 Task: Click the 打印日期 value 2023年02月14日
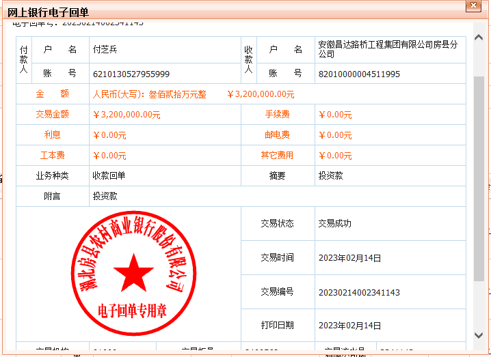click(349, 326)
